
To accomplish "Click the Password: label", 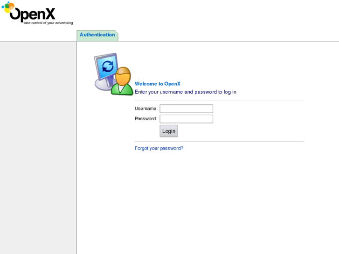I will point(145,119).
